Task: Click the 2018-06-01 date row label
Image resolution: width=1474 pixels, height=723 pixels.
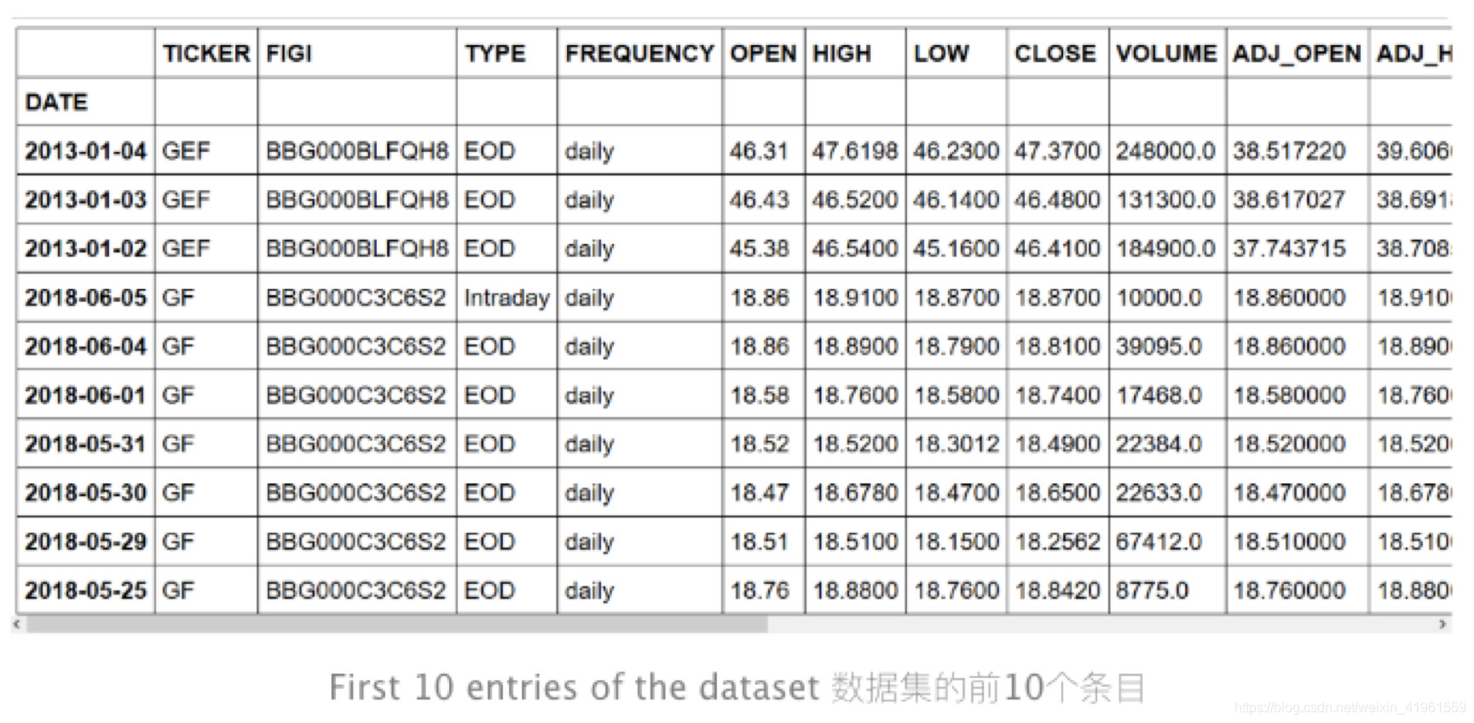Action: pyautogui.click(x=85, y=395)
